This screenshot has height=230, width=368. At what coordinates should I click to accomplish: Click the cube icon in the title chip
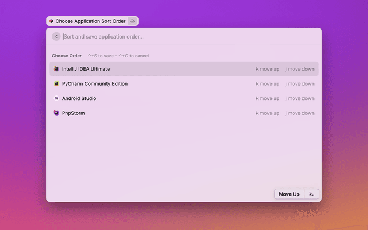click(x=51, y=21)
